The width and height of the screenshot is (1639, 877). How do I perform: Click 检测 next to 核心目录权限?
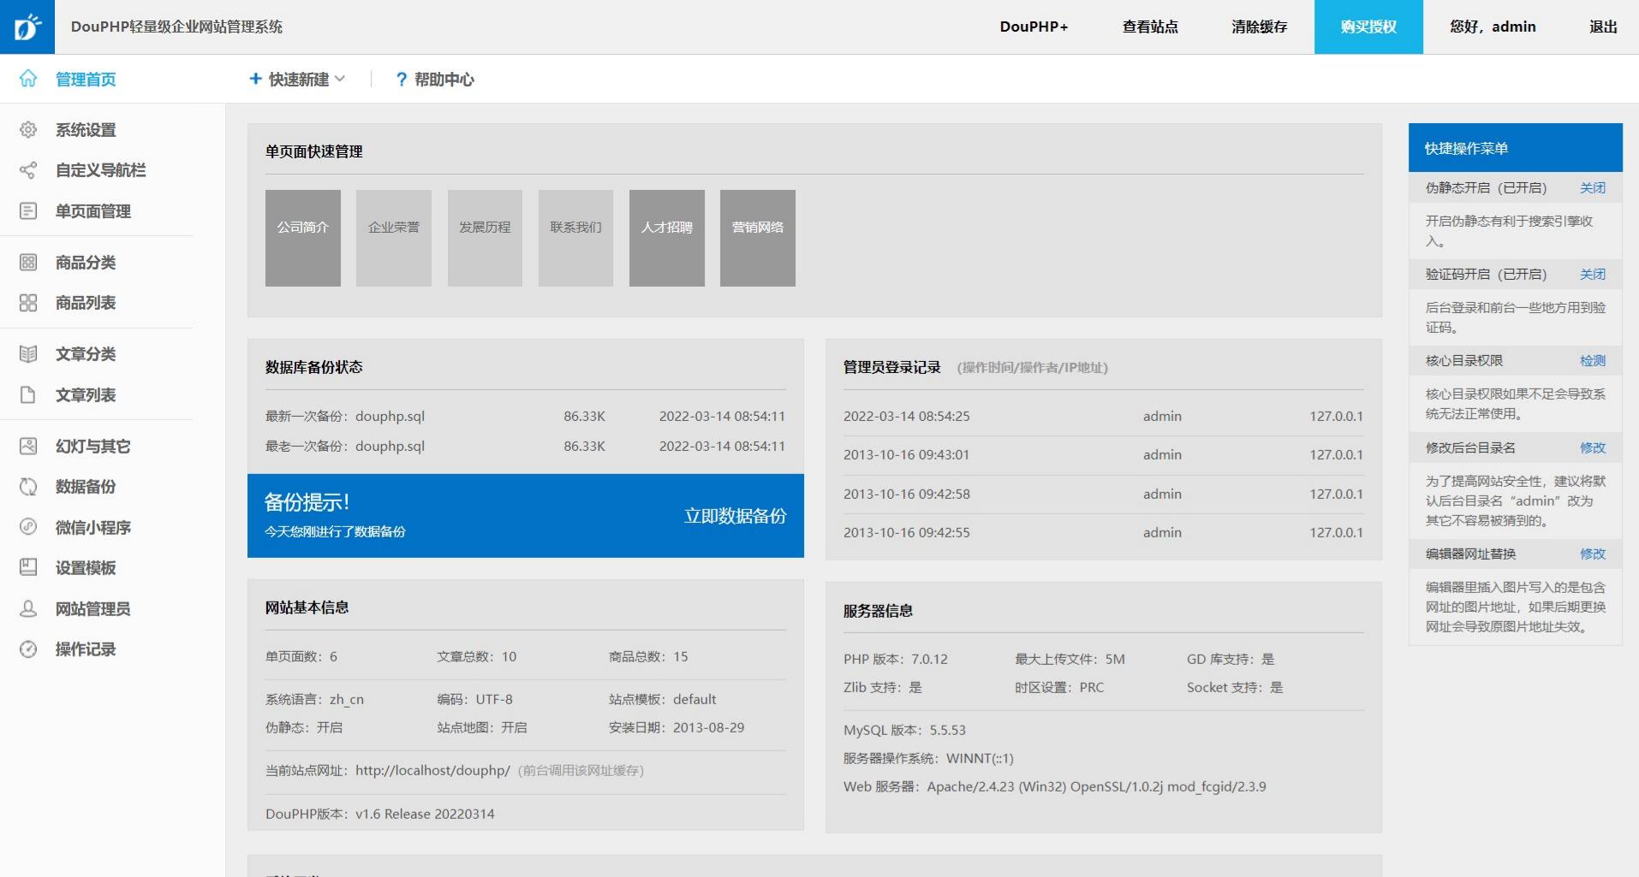[x=1592, y=360]
